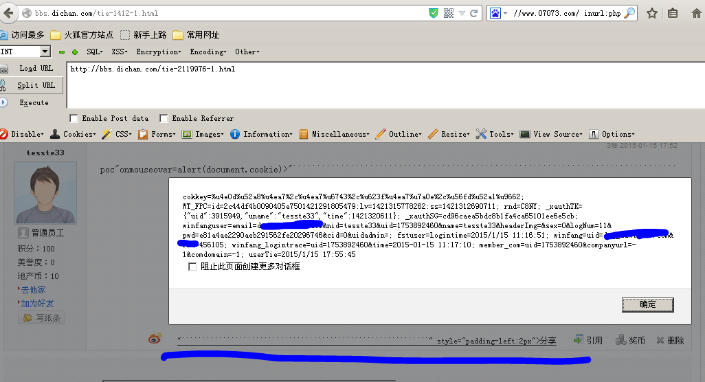Screen dimensions: 705x382
Task: Click the 加为好友 link
Action: [x=37, y=304]
